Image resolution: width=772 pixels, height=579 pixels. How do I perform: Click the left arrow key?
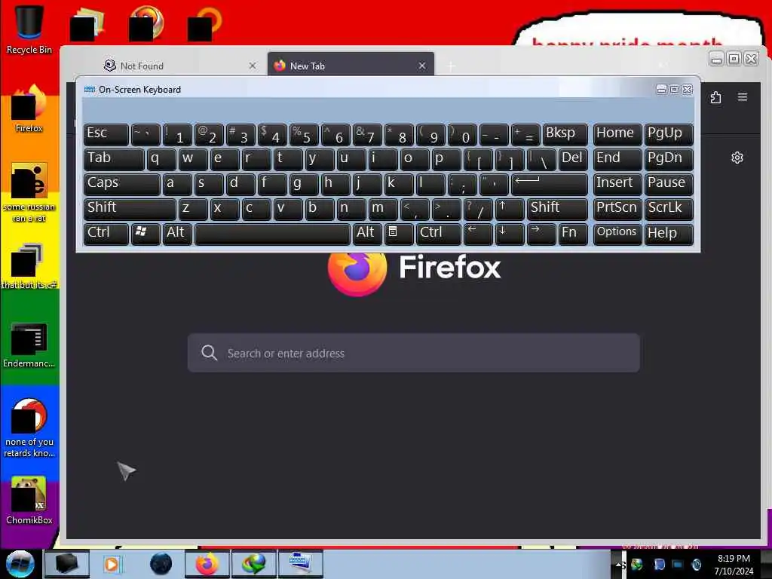point(477,234)
